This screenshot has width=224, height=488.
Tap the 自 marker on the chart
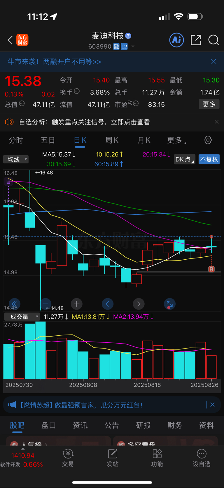pos(8,182)
